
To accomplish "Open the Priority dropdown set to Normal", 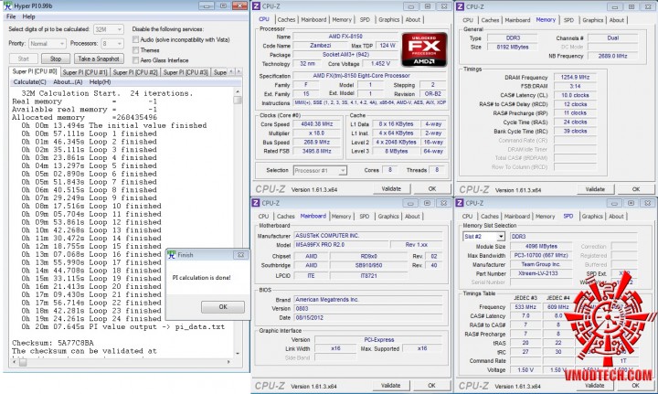I will point(48,44).
